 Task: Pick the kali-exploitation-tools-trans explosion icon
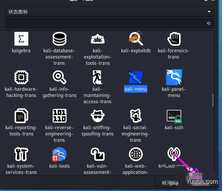click(98, 39)
